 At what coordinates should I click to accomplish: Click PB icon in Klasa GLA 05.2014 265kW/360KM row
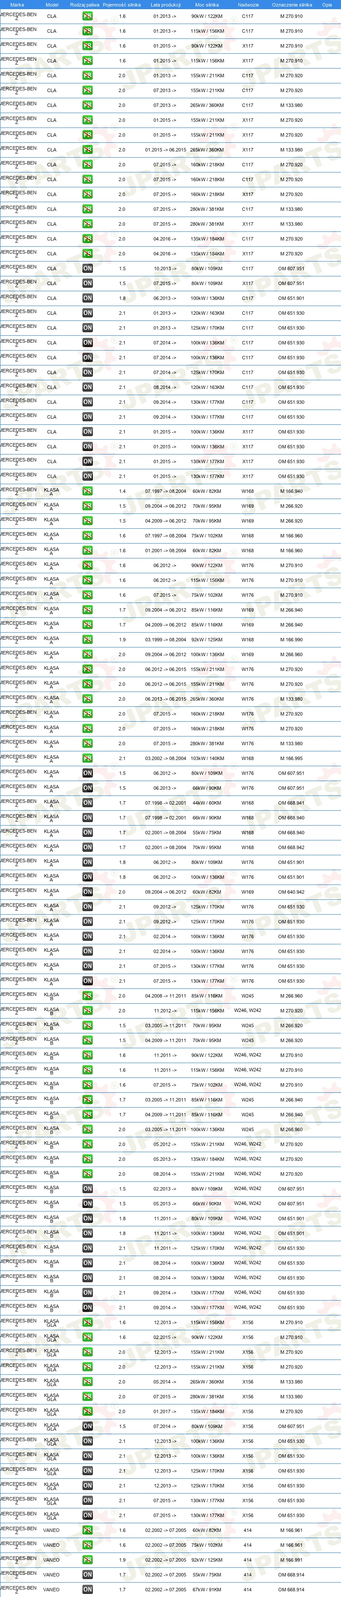coord(87,1382)
